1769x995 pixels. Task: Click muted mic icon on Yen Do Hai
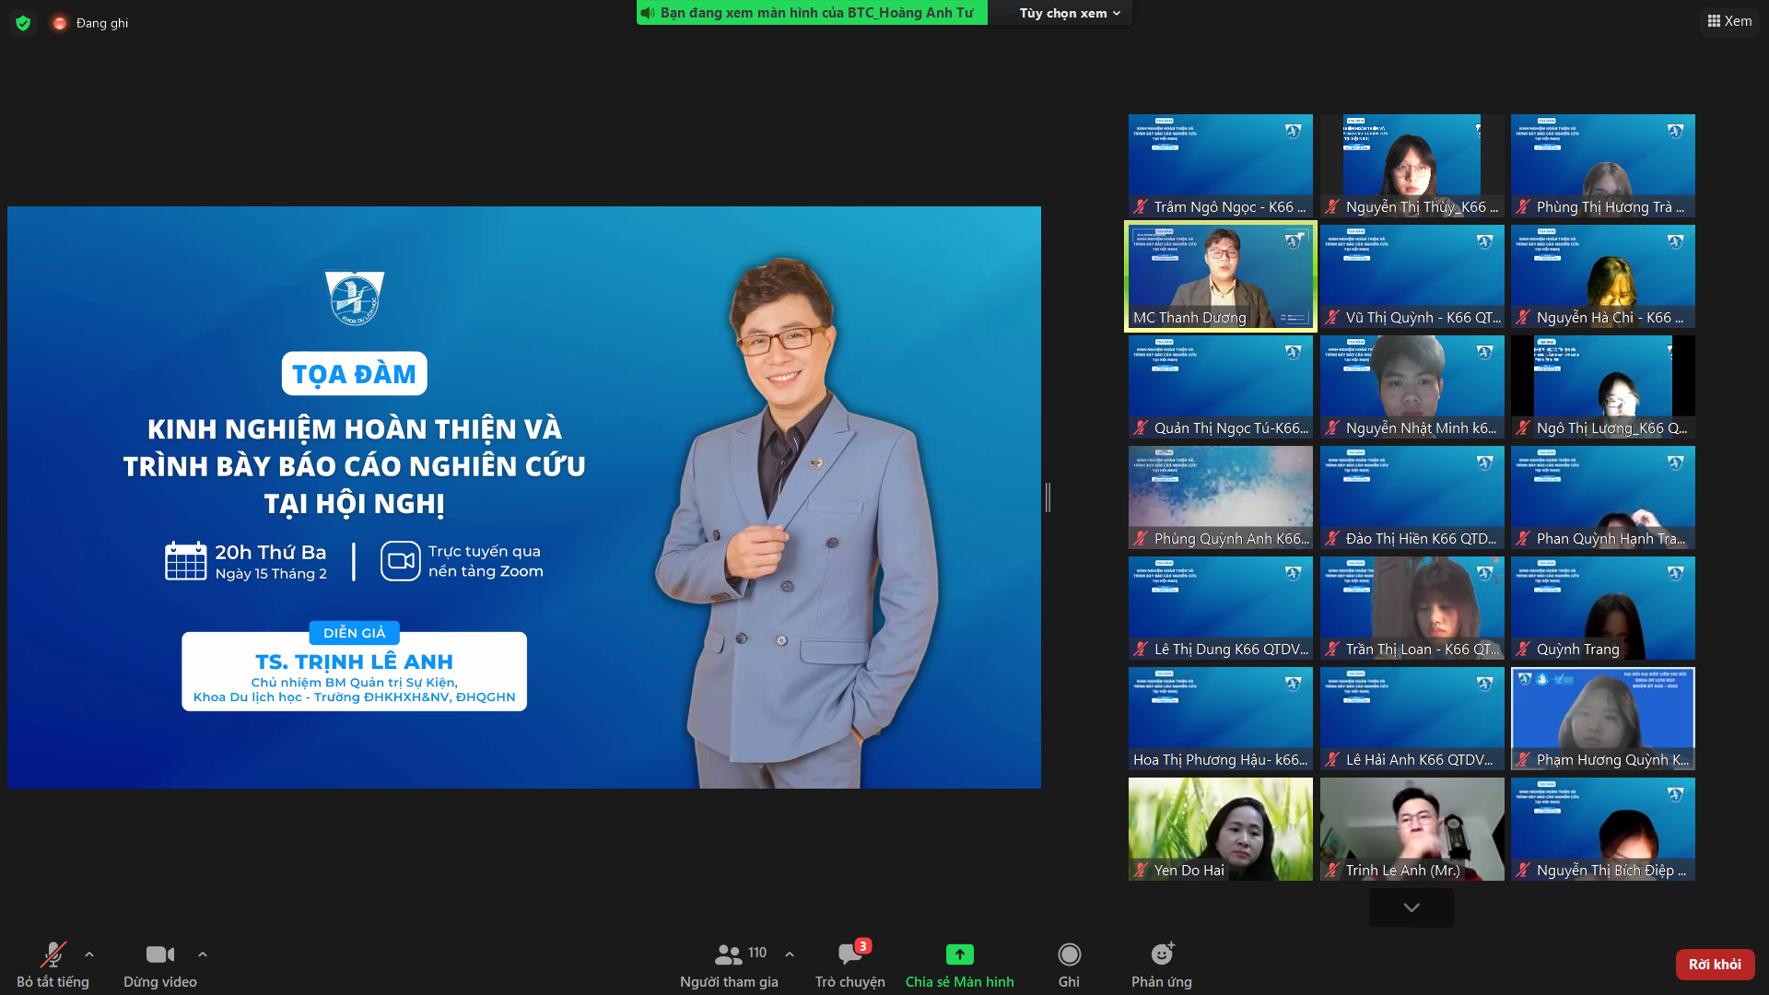point(1142,871)
